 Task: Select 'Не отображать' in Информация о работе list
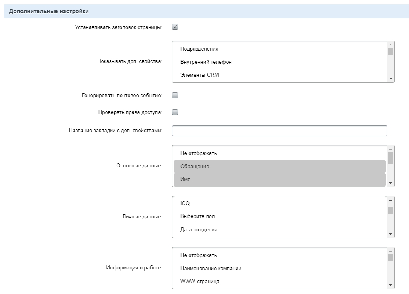click(280, 255)
